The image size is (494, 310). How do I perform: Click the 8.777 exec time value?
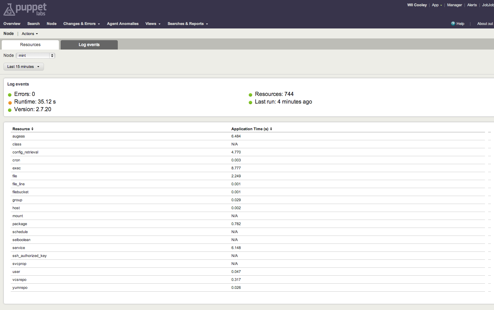coord(236,168)
